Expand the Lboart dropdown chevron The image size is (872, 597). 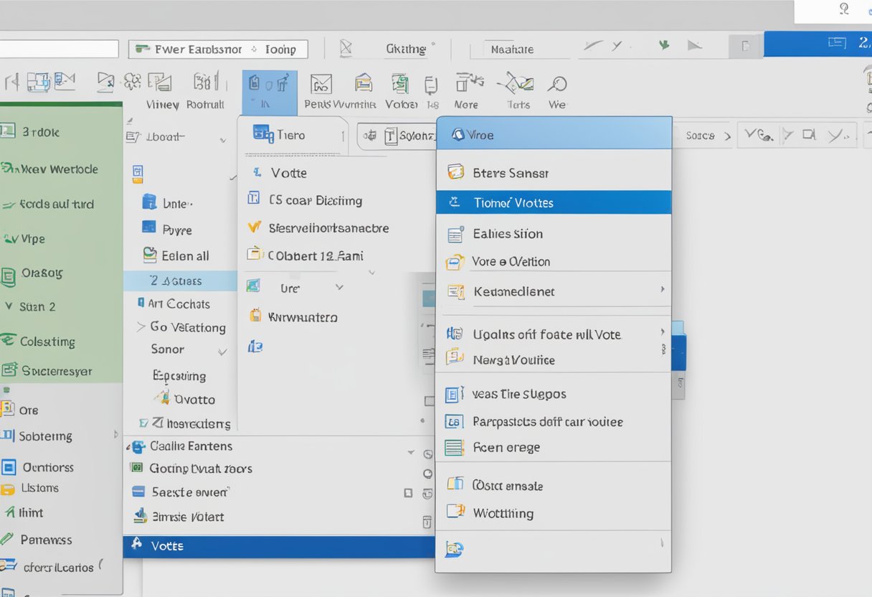tap(222, 141)
